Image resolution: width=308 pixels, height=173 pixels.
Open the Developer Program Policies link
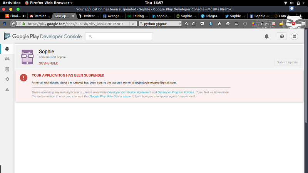tap(176, 92)
